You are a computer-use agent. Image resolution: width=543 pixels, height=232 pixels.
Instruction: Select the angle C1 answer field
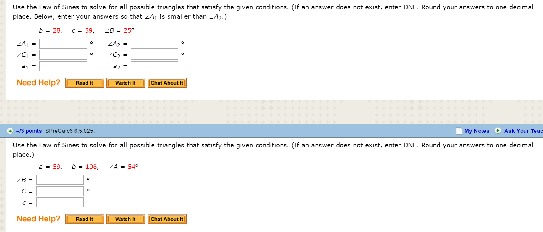(x=63, y=55)
